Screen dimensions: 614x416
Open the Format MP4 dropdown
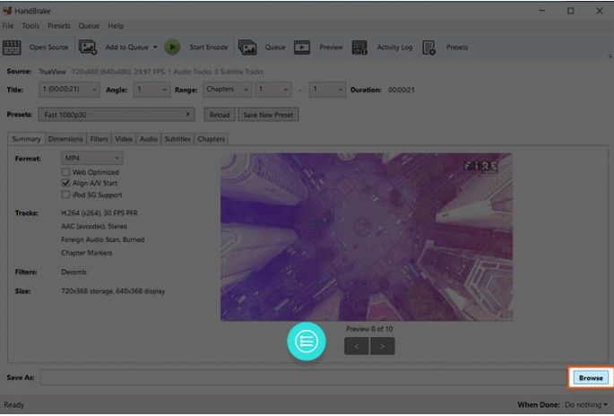pos(90,159)
